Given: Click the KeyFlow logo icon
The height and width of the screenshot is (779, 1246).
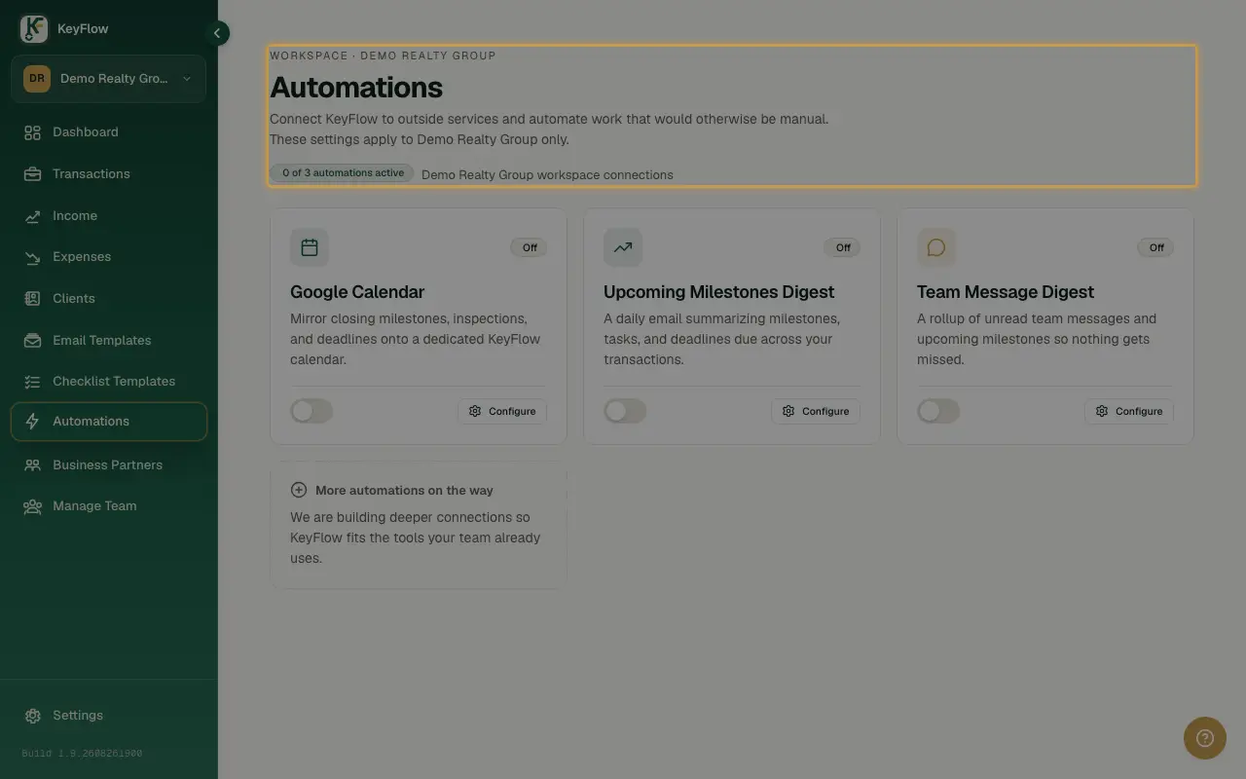Looking at the screenshot, I should click(x=33, y=29).
